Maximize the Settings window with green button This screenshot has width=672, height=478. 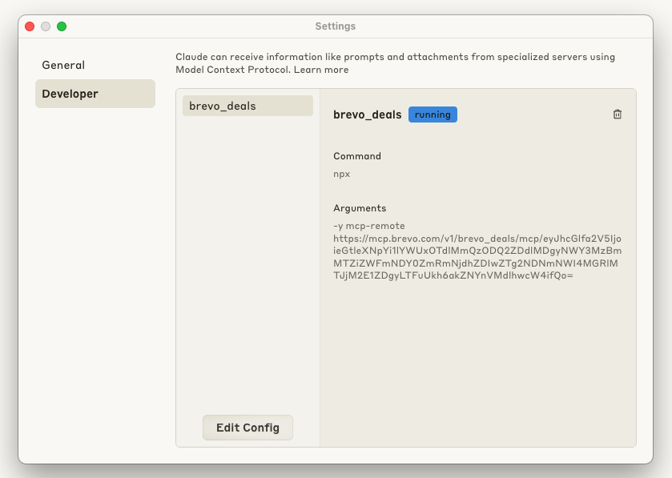61,26
